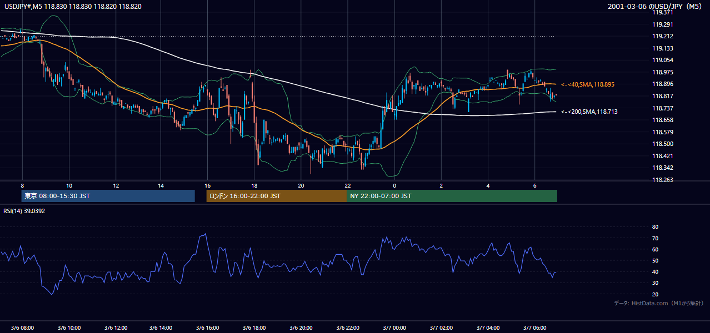Image resolution: width=710 pixels, height=333 pixels.
Task: Click the RSI(14) 39.0392 indicator label
Action: [24, 211]
